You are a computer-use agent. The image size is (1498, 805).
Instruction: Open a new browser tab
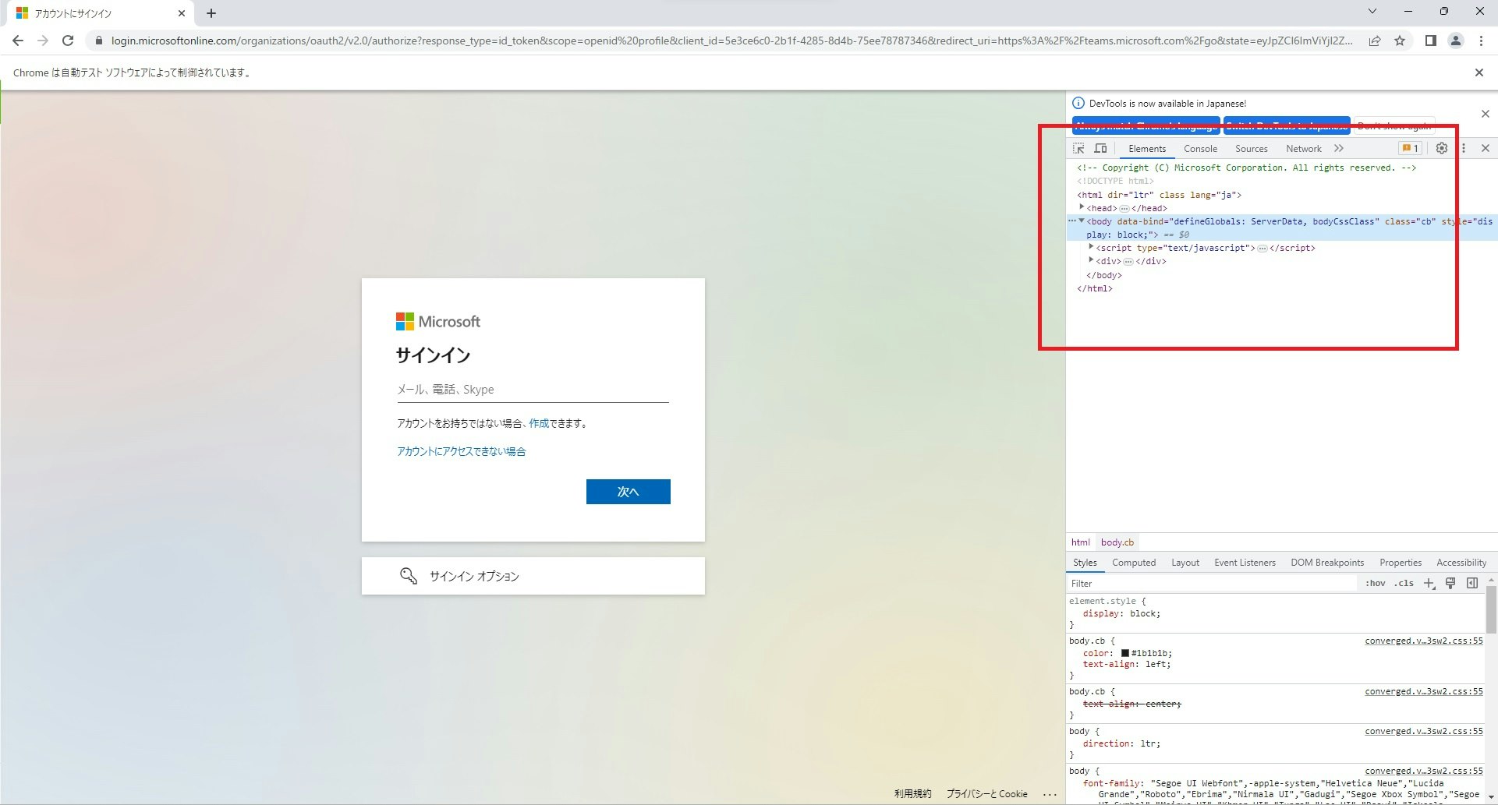(211, 13)
